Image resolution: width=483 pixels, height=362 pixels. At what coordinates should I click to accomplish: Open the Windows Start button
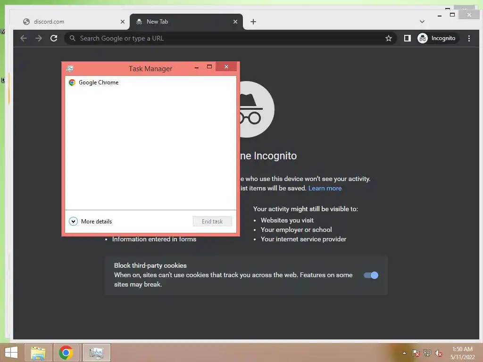coord(11,353)
